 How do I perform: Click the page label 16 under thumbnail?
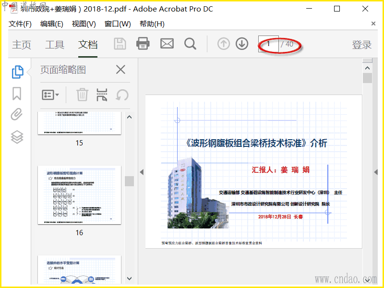79,232
